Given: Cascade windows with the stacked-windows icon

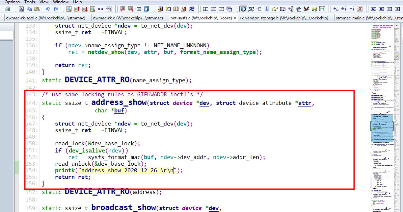Looking at the screenshot, I should (x=229, y=9).
